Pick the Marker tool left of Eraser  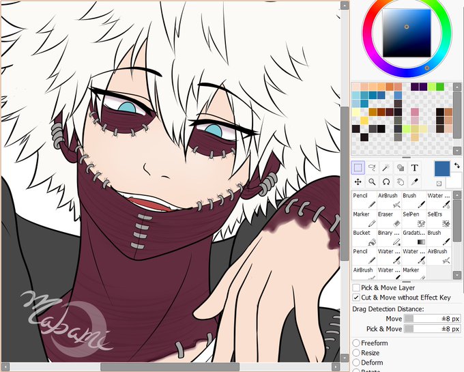coord(364,219)
